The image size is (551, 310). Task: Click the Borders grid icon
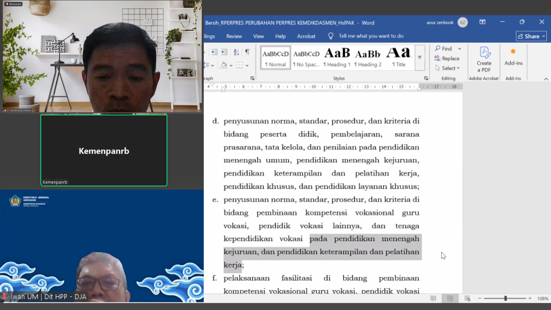tap(240, 65)
